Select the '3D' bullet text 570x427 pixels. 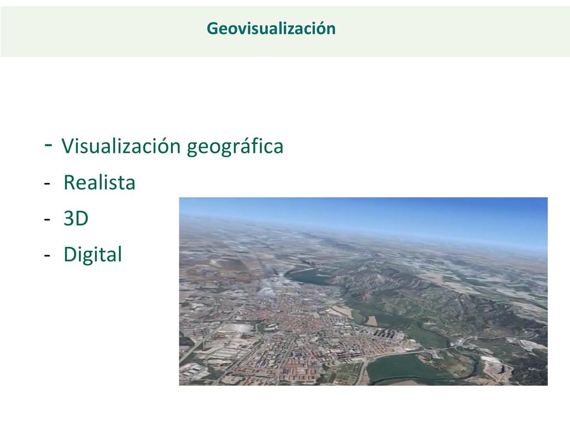click(76, 218)
